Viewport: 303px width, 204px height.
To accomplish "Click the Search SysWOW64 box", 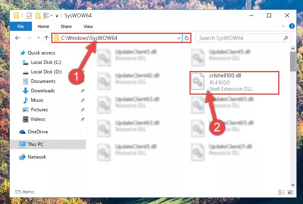I will 243,38.
